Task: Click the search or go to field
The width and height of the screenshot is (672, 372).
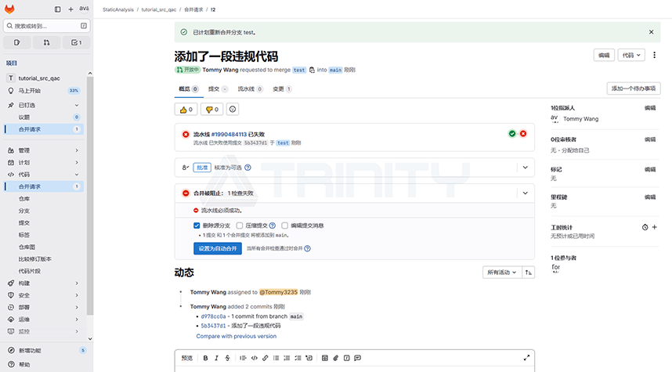Action: (47, 26)
